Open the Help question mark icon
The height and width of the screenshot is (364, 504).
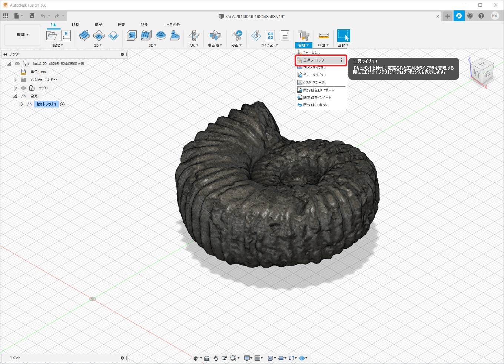481,16
